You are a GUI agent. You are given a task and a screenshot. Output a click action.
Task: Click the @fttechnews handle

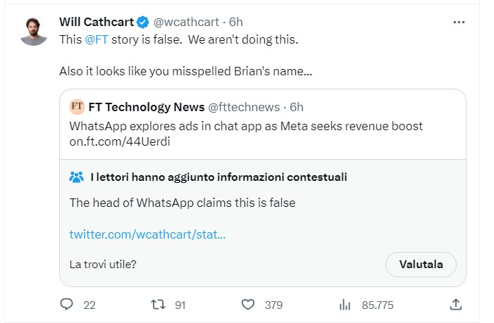coord(244,107)
